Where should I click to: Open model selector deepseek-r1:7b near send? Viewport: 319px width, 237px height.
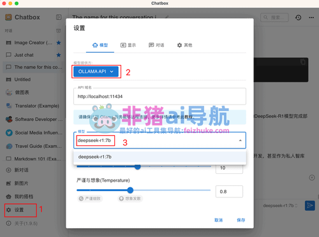click(280, 206)
